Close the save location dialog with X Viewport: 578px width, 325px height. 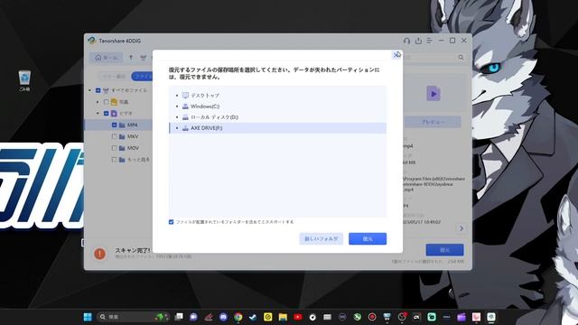pos(396,55)
